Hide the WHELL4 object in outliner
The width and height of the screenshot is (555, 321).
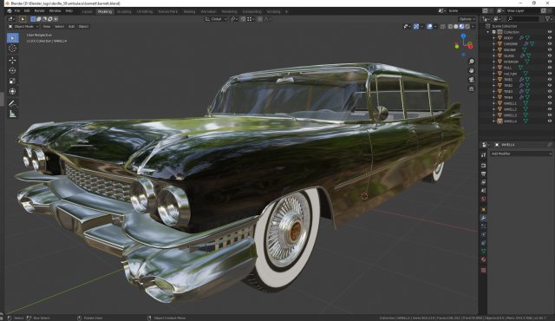click(x=550, y=121)
